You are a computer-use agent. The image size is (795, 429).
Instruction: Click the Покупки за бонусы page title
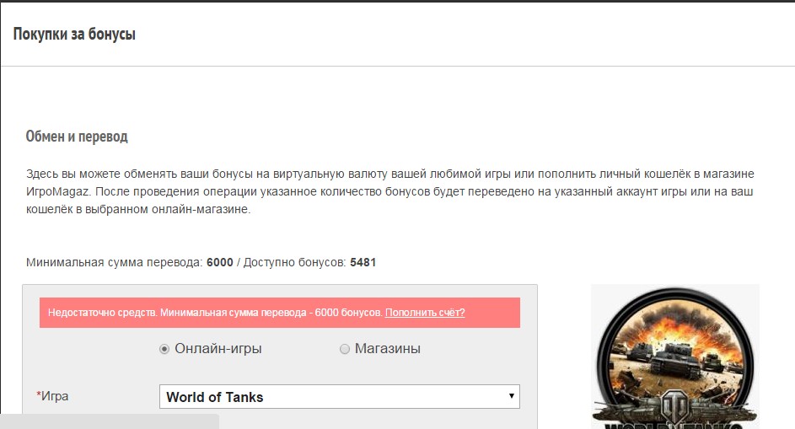click(74, 35)
